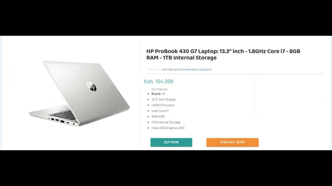This screenshot has width=332, height=186.
Task: Click the (0) 5 Ratings text
Action: click(x=170, y=69)
